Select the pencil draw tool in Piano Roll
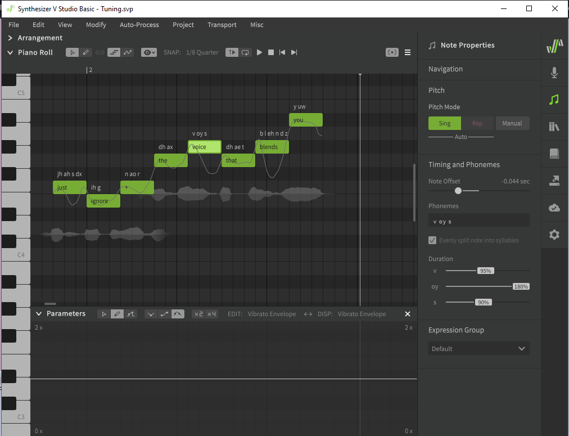569x436 pixels. [85, 53]
